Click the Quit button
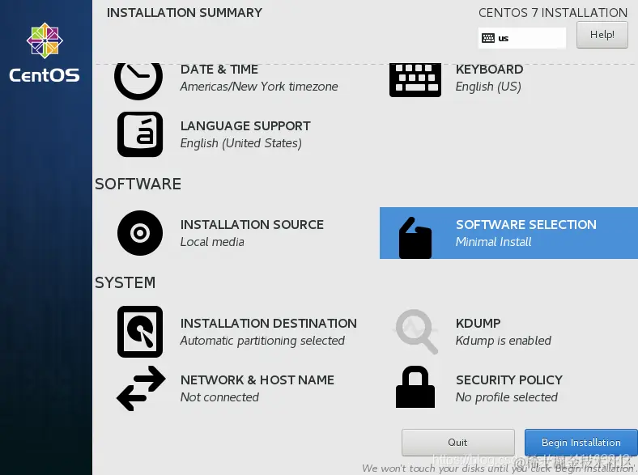This screenshot has width=638, height=475. pos(457,443)
